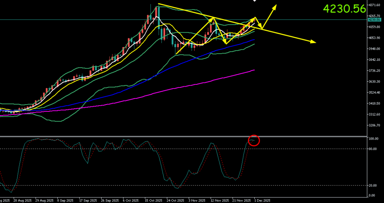Click the 4371.60 label on the price axis
The height and width of the screenshot is (203, 384).
375,5
